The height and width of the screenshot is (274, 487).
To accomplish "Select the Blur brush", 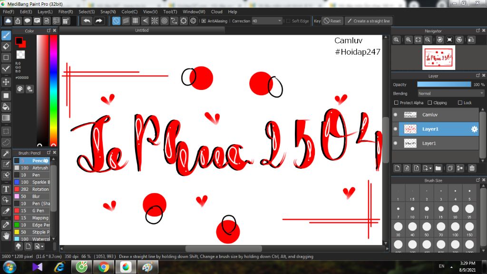I will pos(31,196).
